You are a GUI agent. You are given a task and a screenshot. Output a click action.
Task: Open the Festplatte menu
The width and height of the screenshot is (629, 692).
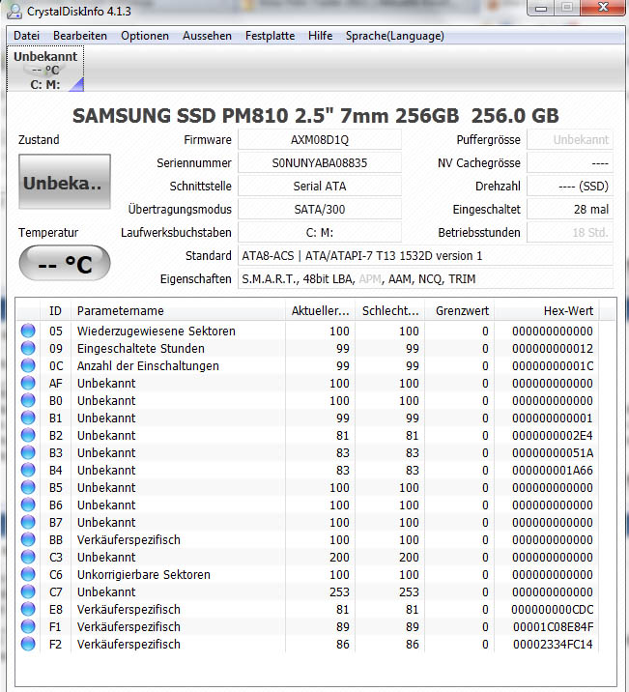tap(270, 36)
